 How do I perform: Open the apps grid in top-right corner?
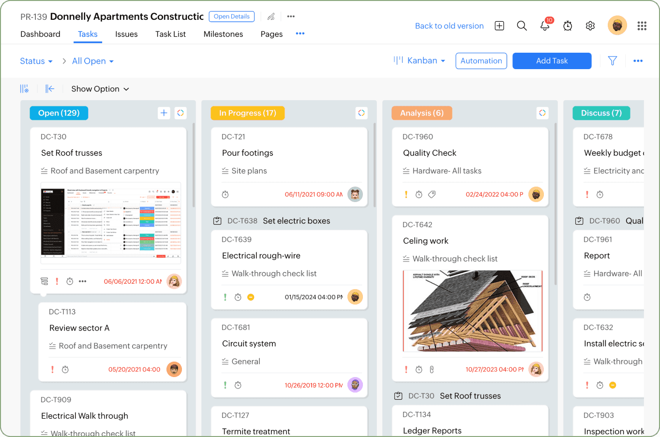(x=642, y=26)
